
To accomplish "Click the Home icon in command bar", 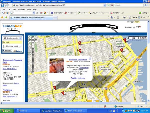I will tap(112, 17).
